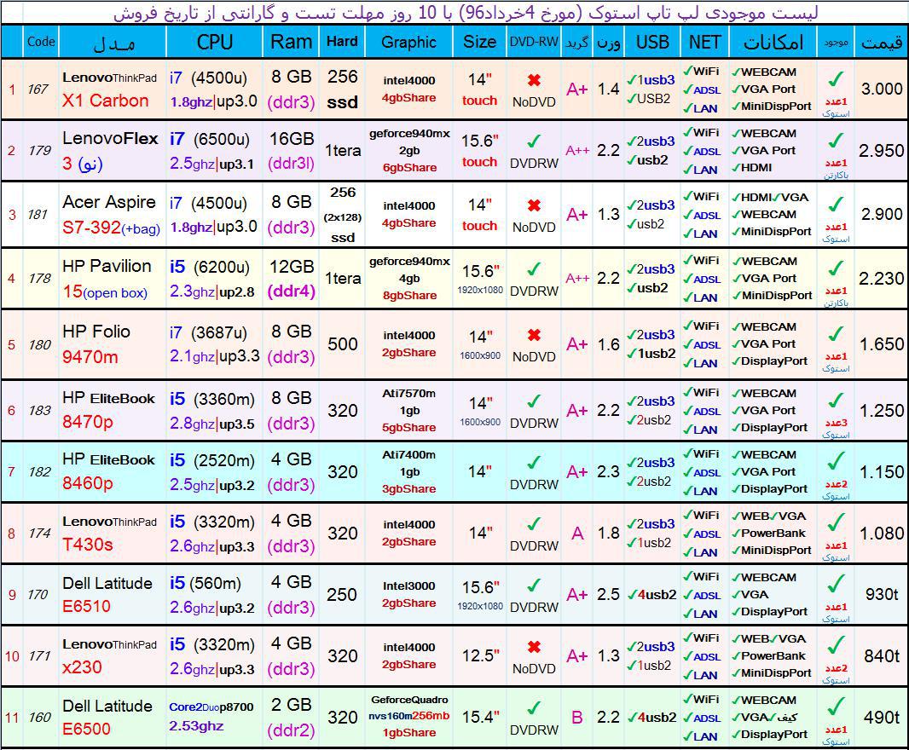
Task: Select the E6510 model name
Action: [86, 606]
